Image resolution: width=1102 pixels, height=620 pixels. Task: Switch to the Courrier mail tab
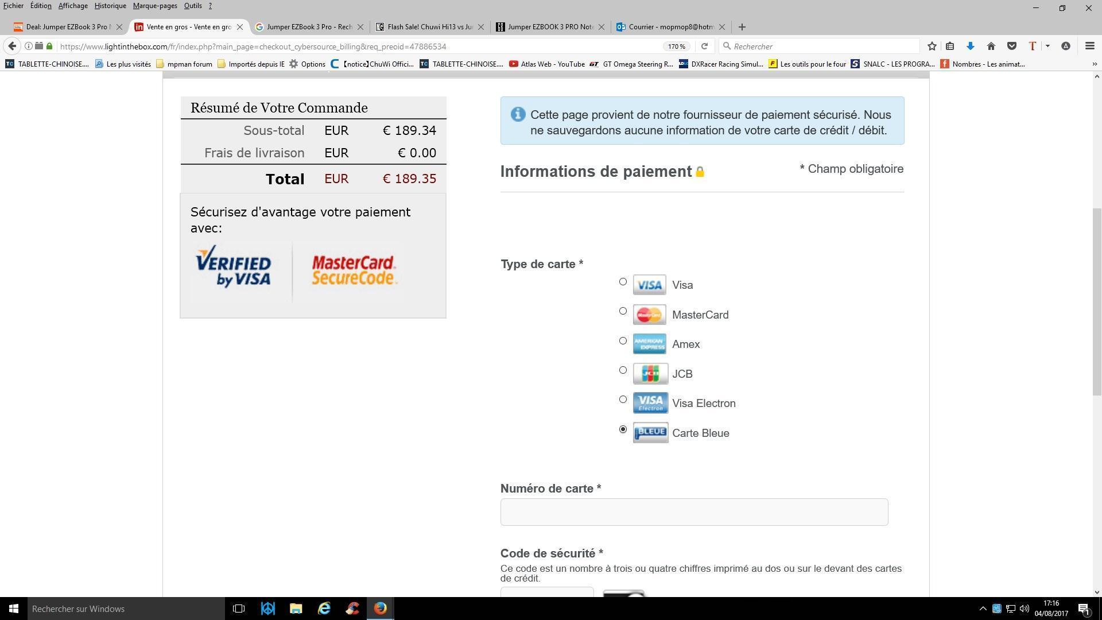[670, 27]
